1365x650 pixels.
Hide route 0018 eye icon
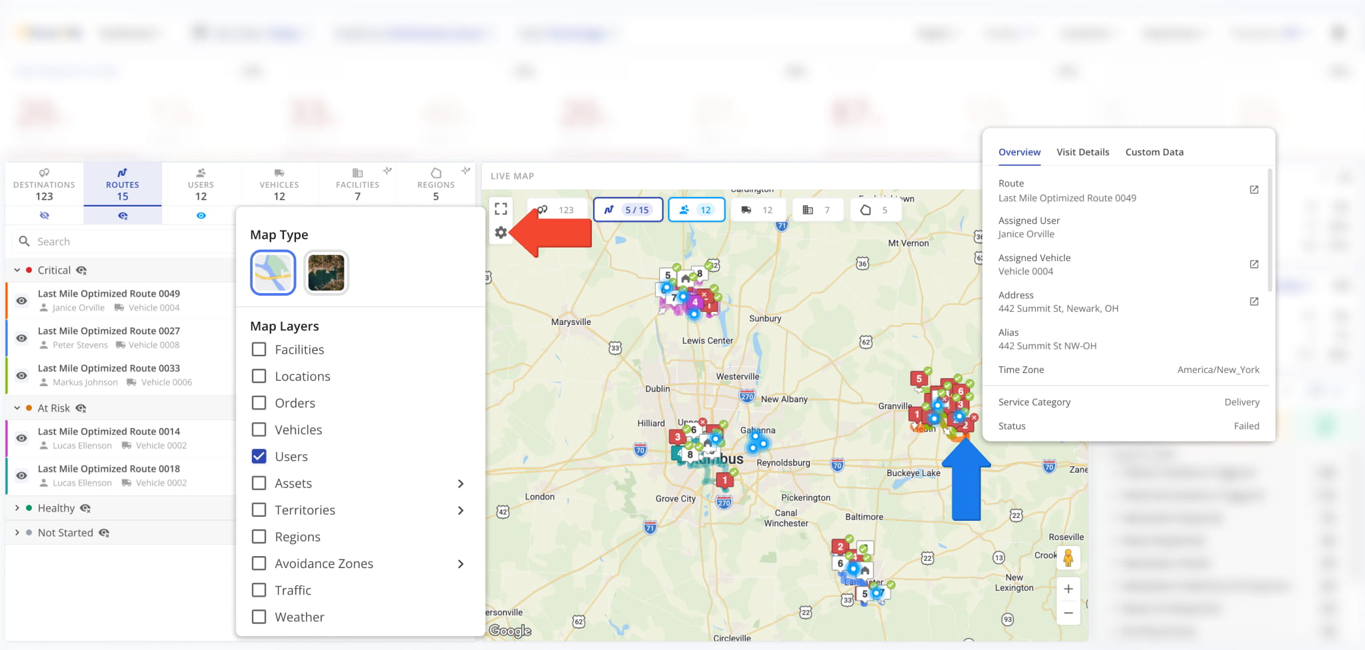[21, 476]
